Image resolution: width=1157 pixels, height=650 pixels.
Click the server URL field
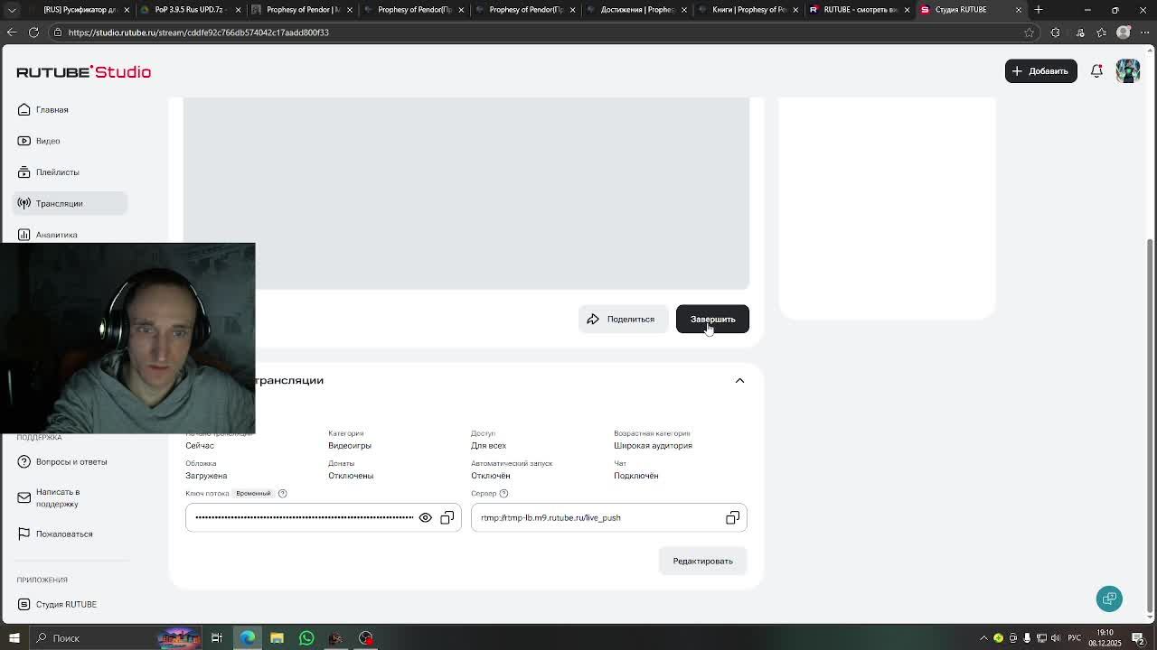click(x=608, y=517)
